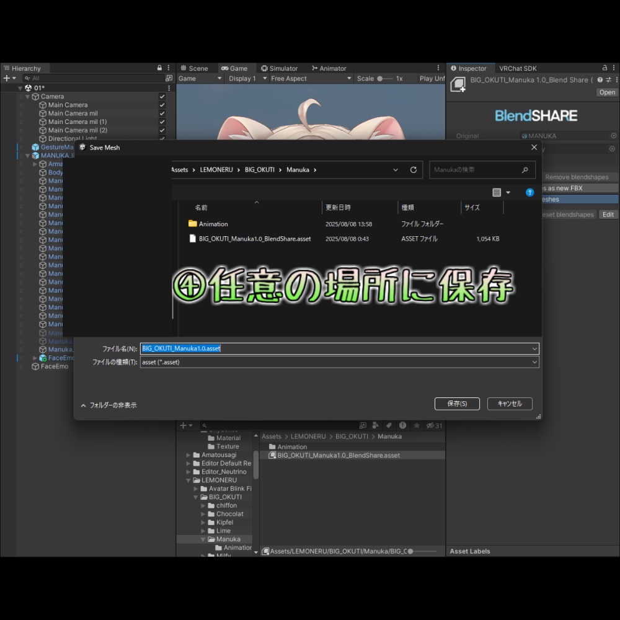The height and width of the screenshot is (620, 620).
Task: Click Hierarchy search-by-type picker icon
Action: [x=169, y=78]
